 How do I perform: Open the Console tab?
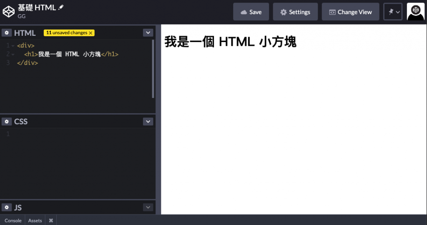pyautogui.click(x=13, y=220)
